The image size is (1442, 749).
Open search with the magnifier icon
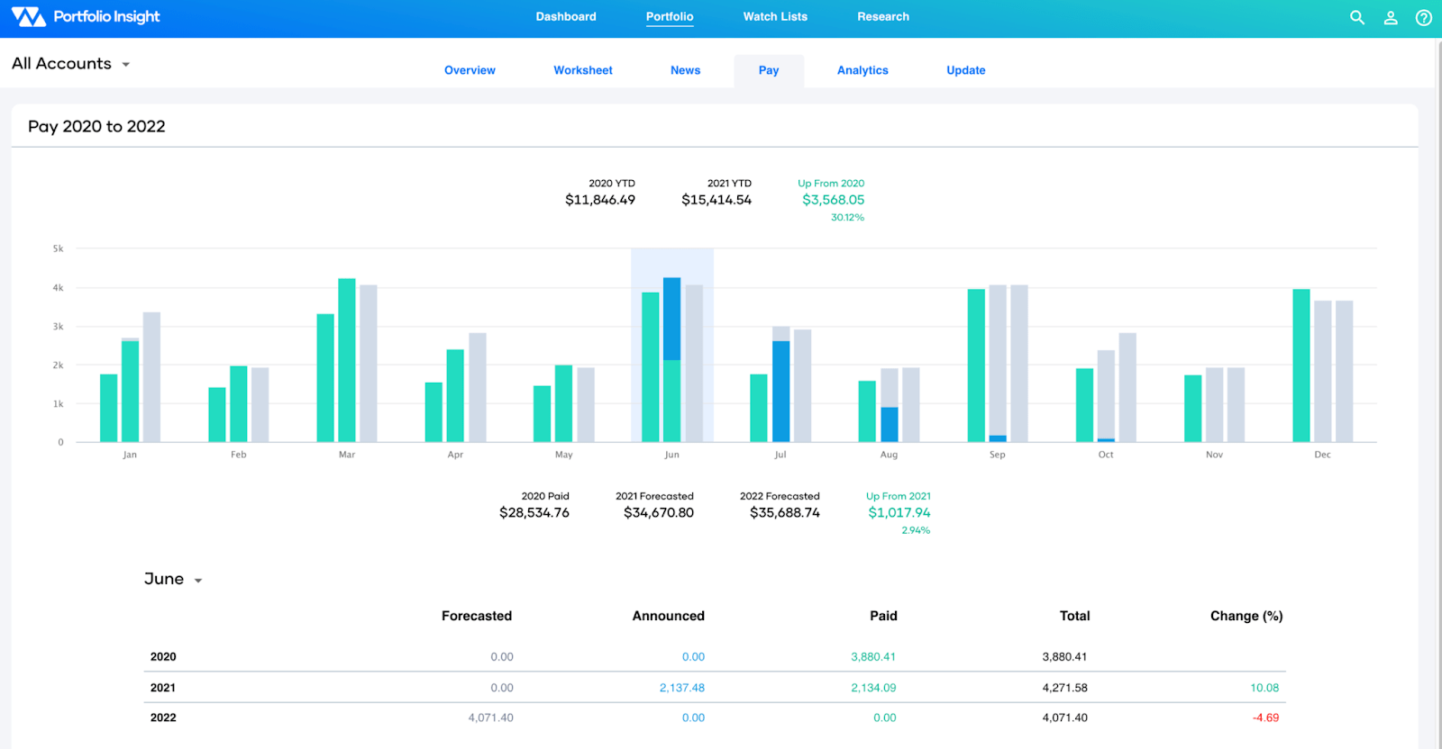(1356, 17)
